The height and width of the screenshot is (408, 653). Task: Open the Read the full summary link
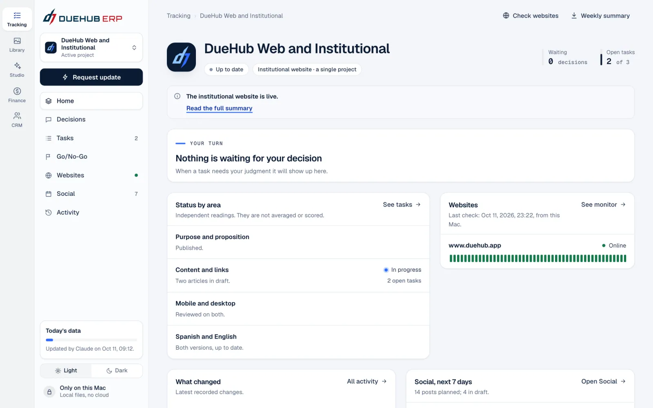[x=219, y=108]
